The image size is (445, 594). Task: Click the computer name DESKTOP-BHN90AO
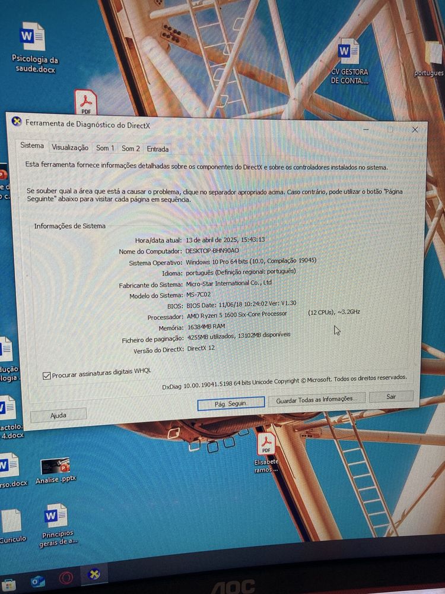212,251
